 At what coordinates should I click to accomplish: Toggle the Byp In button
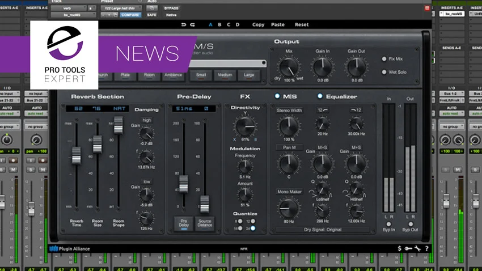pos(388,224)
